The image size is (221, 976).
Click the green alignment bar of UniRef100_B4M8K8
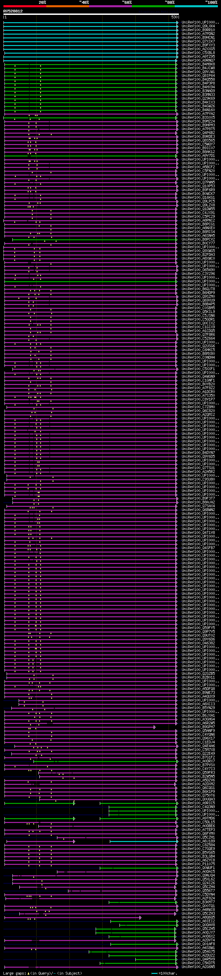point(91,64)
